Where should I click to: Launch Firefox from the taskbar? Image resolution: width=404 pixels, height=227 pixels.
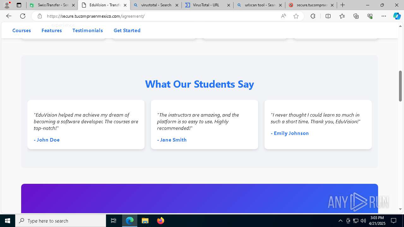point(160,221)
